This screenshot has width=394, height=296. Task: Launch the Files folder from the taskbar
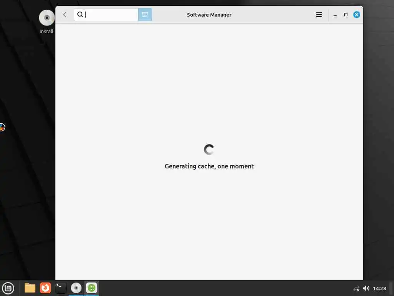30,288
